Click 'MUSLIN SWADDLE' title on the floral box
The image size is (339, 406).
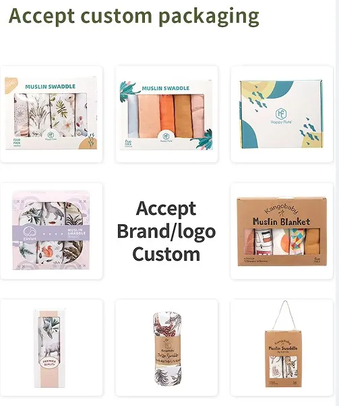[x=51, y=86]
